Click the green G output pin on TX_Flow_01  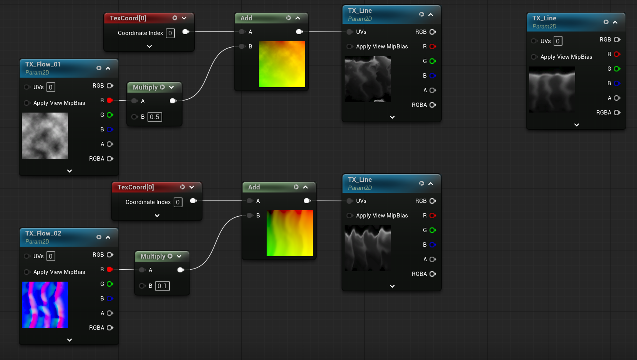[110, 115]
